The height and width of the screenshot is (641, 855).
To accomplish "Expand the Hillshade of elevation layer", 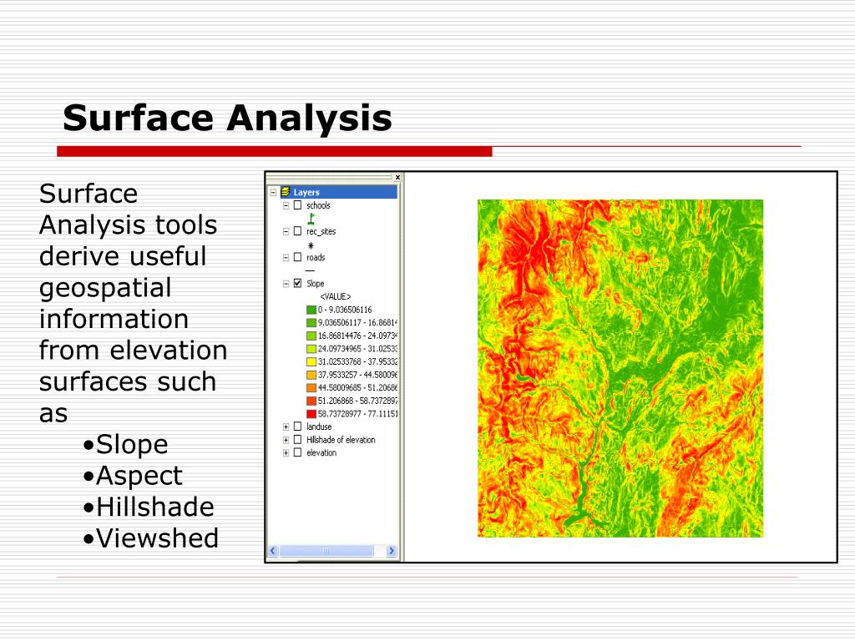I will [x=286, y=440].
